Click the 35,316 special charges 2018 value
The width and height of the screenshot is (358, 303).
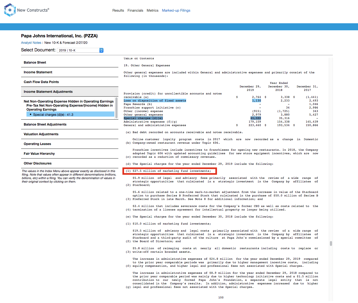284,118
